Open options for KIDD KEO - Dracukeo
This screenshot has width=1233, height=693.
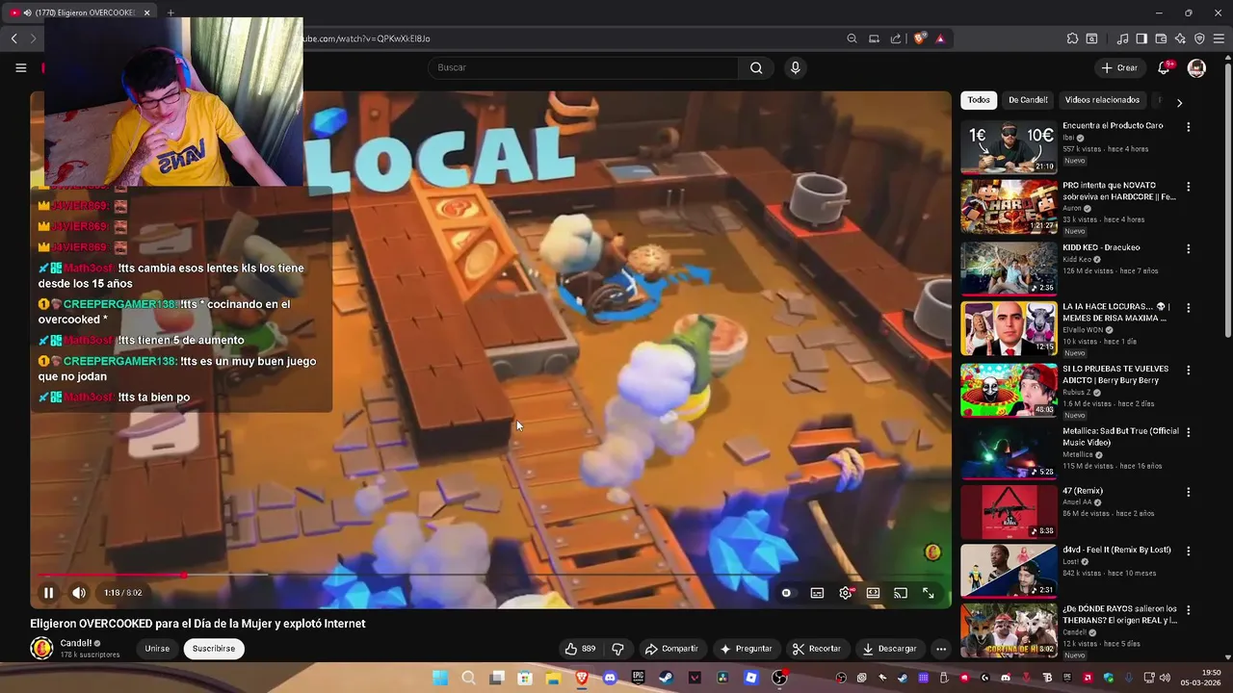click(1188, 248)
